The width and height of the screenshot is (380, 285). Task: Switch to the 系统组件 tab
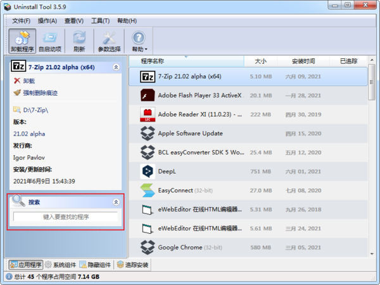tap(61, 265)
